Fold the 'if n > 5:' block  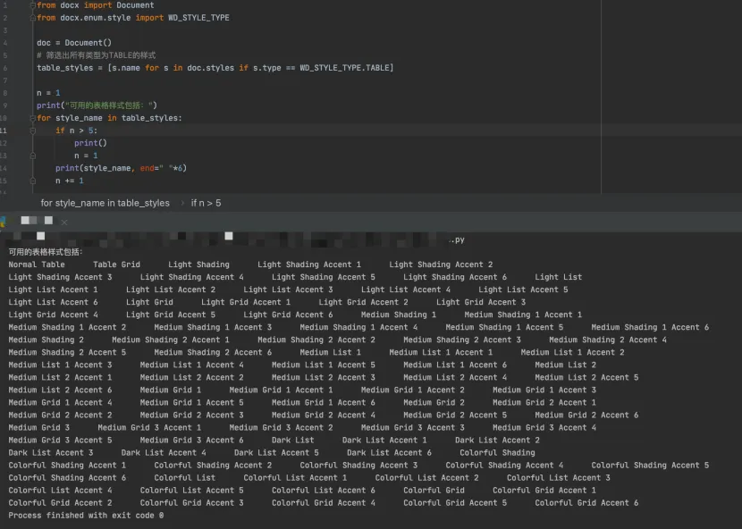[x=33, y=130]
